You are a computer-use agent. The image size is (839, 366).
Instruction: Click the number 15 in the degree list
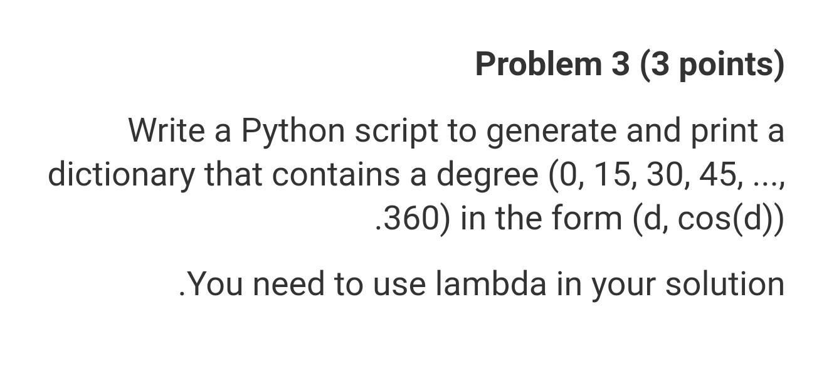(614, 175)
